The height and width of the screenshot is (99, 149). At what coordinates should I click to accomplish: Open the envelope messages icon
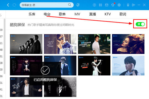pyautogui.click(x=107, y=5)
